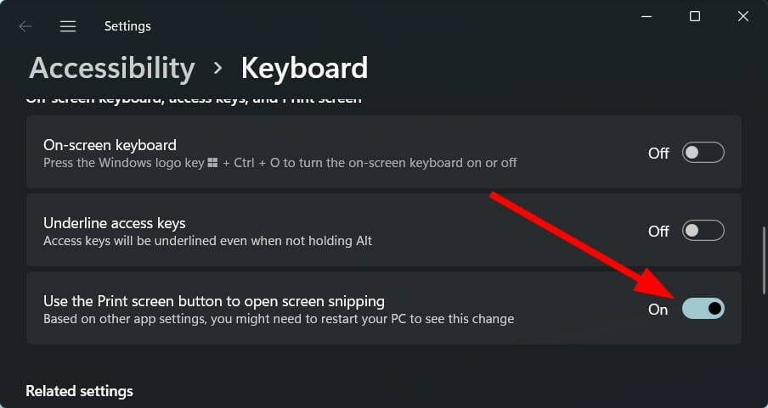Disable Print screen snipping toggle
Image resolution: width=768 pixels, height=408 pixels.
pos(703,309)
